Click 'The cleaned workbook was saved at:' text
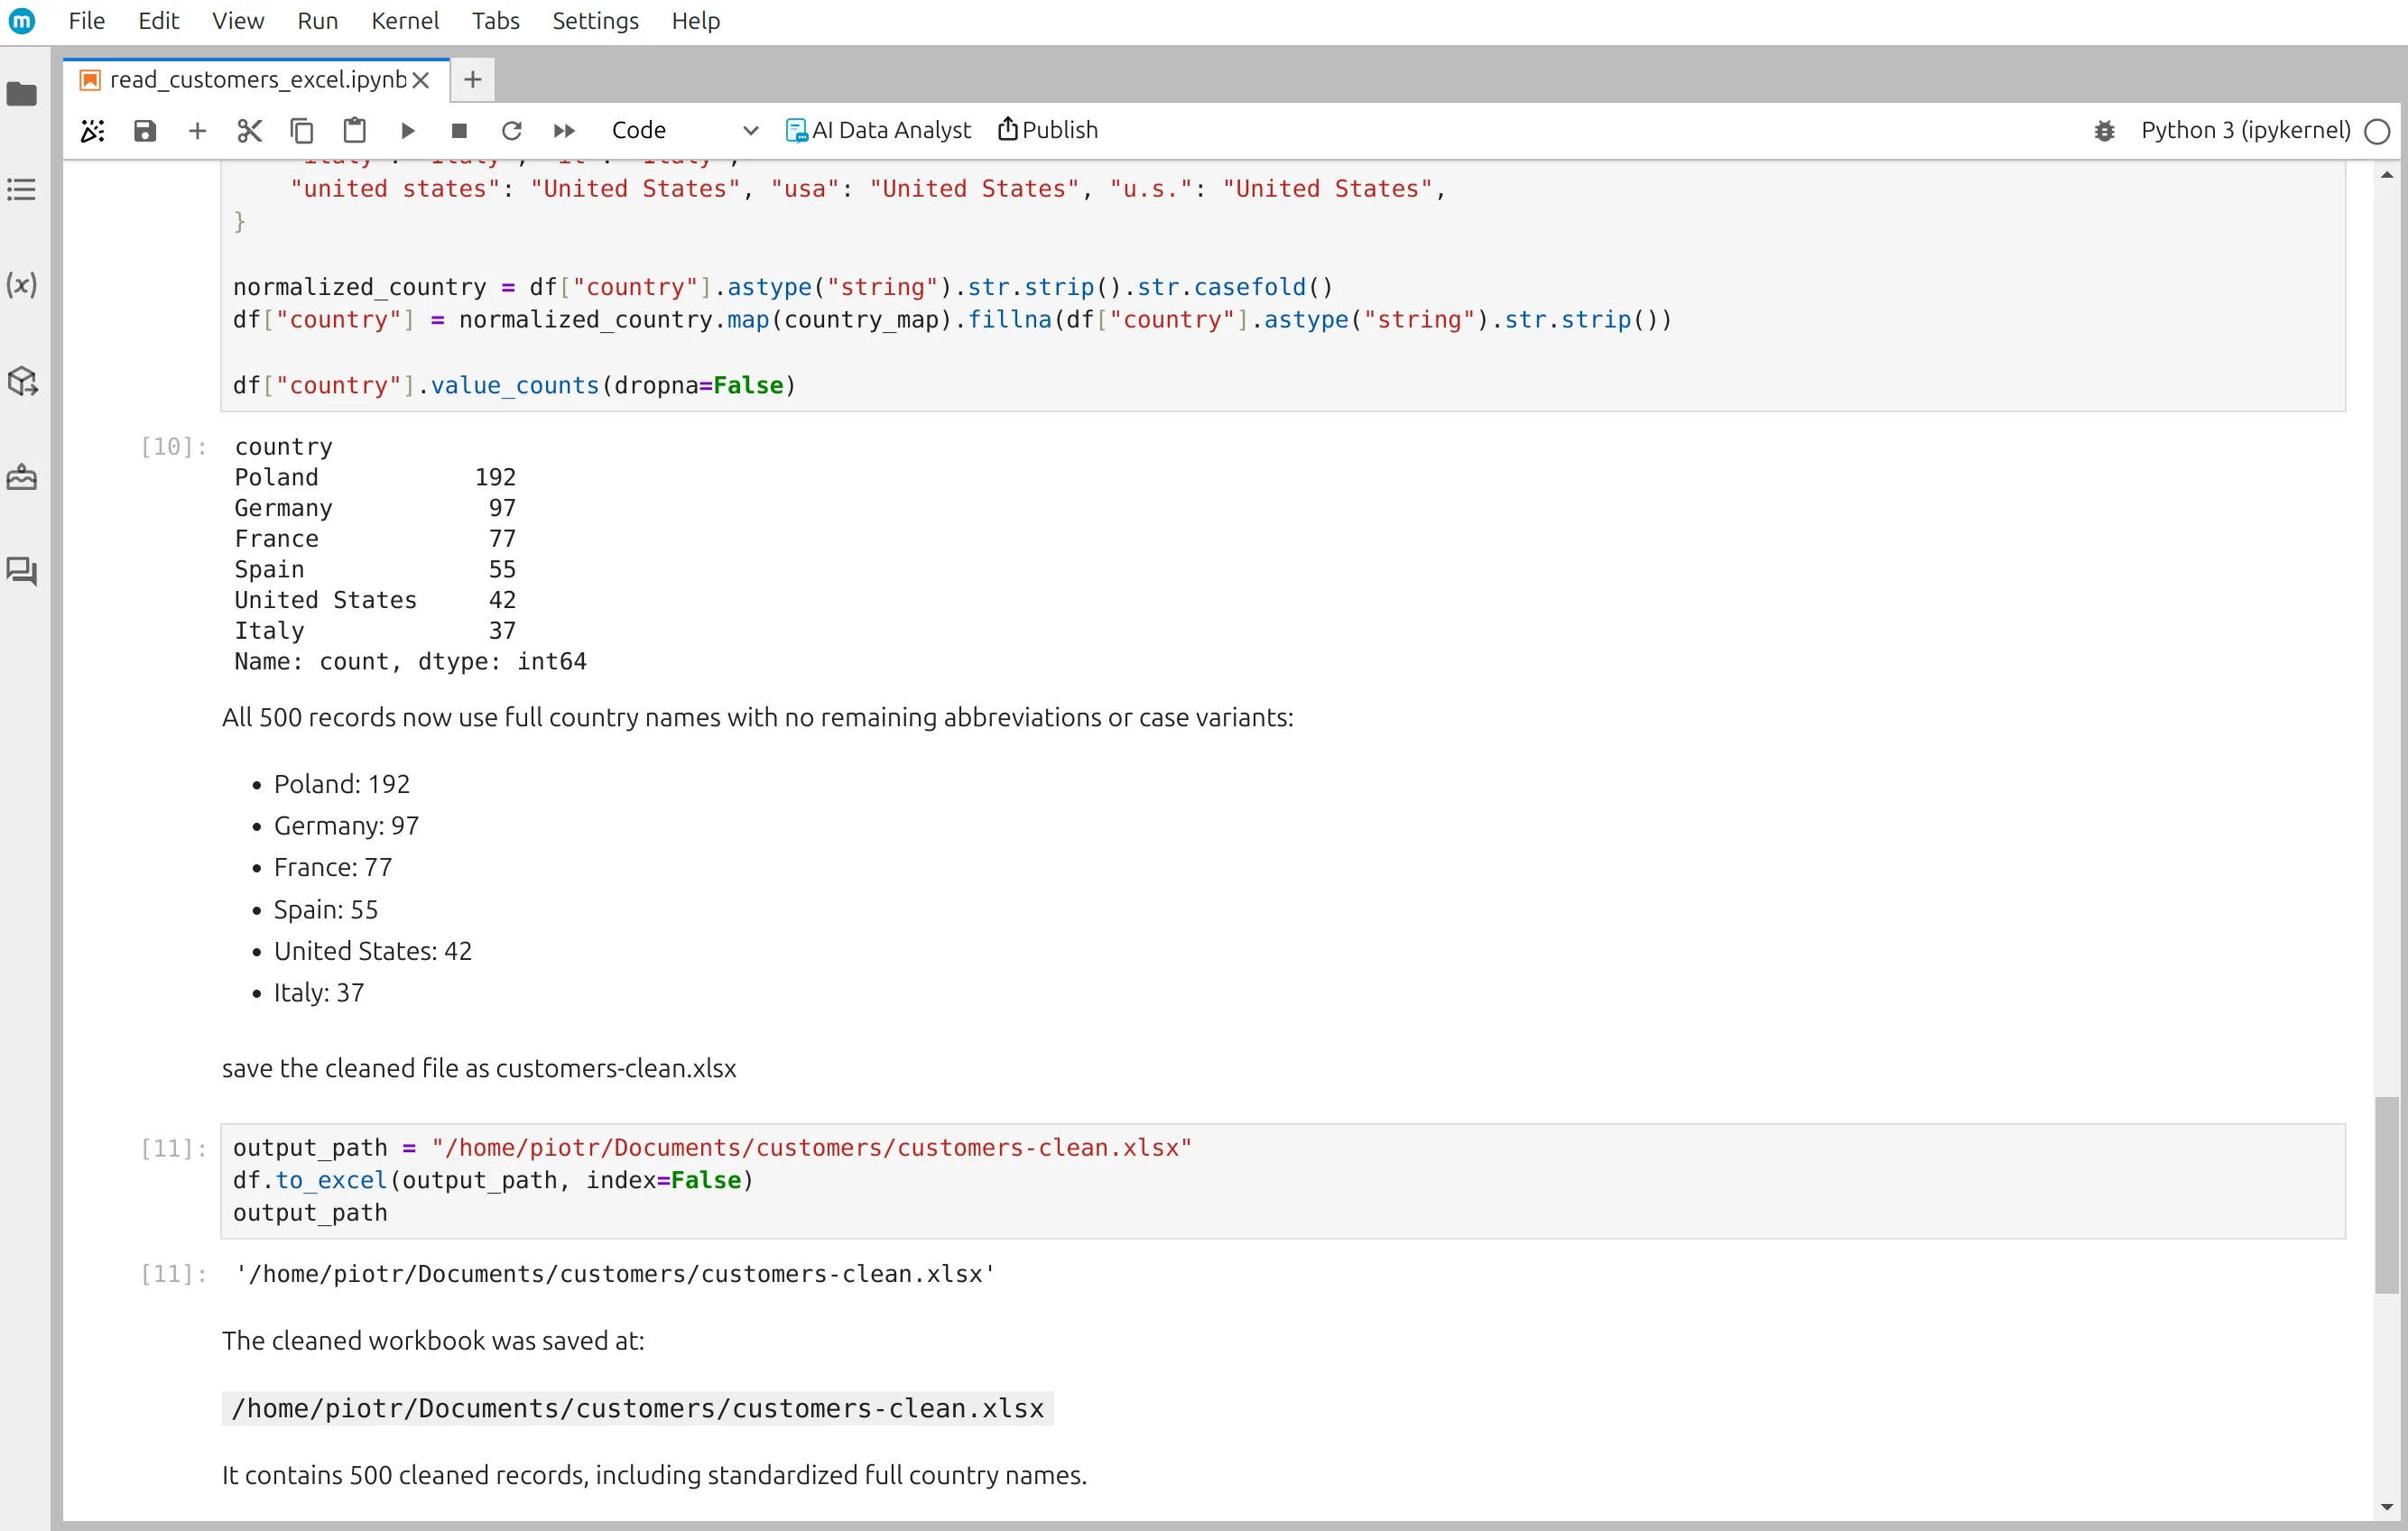 (433, 1342)
